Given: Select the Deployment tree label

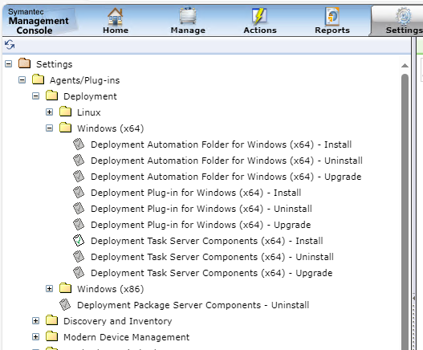Looking at the screenshot, I should 90,96.
